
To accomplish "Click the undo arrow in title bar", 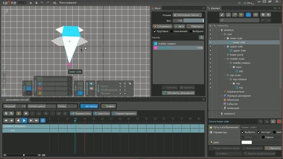I will [42, 3].
